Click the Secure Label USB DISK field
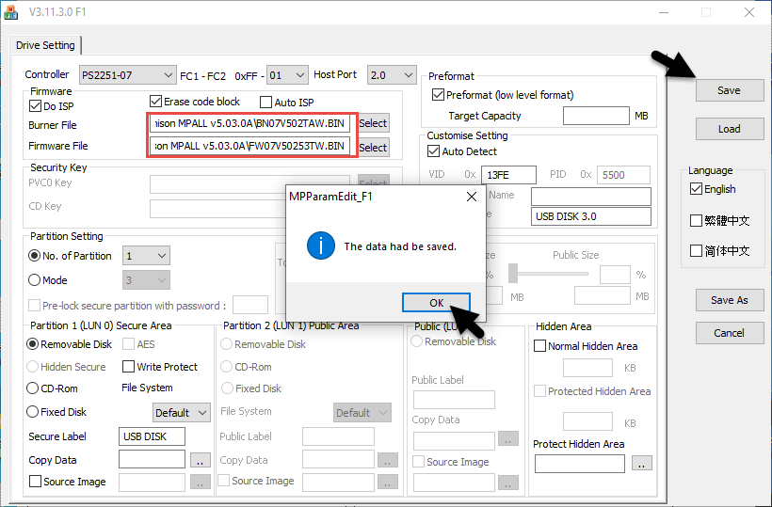Viewport: 772px width, 507px height. 152,436
